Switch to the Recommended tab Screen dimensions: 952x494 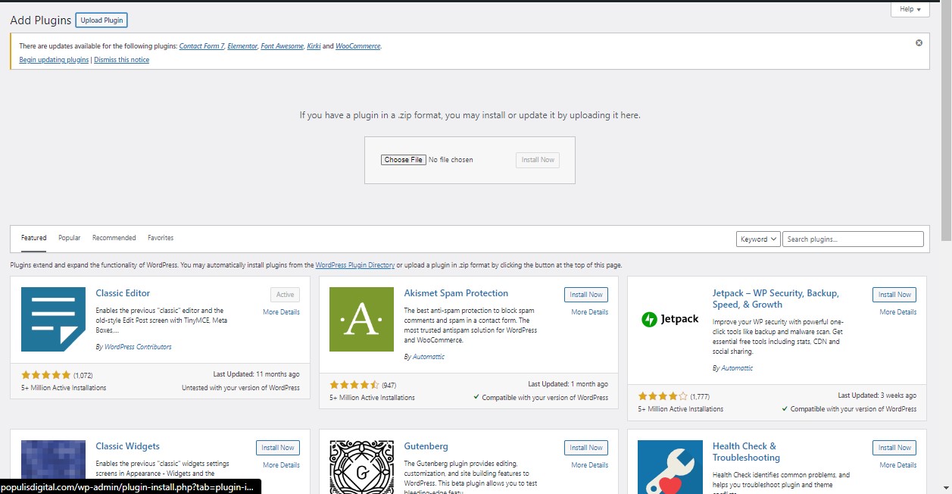pyautogui.click(x=114, y=238)
